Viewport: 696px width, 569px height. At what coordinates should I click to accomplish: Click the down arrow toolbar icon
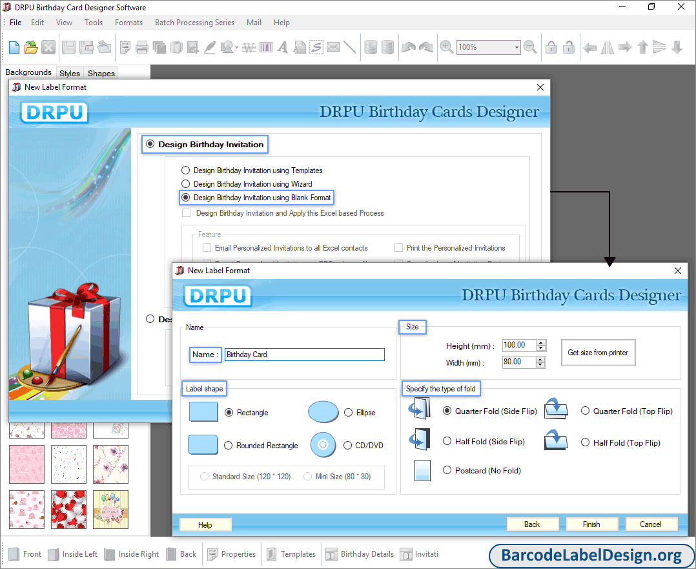tap(677, 47)
